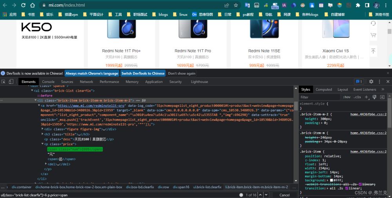The width and height of the screenshot is (392, 198).
Task: Dismiss the DevTools language infobar
Action: point(388,73)
